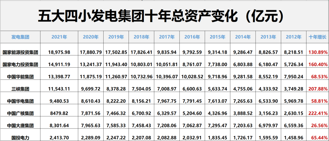This screenshot has height=141, width=329.
Task: Select cell value 10,028.52
Action: pyautogui.click(x=192, y=76)
